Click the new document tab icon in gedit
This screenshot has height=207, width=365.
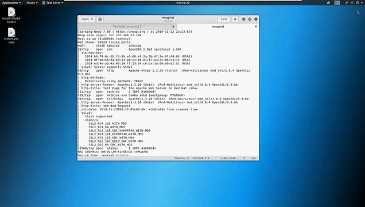pos(100,19)
